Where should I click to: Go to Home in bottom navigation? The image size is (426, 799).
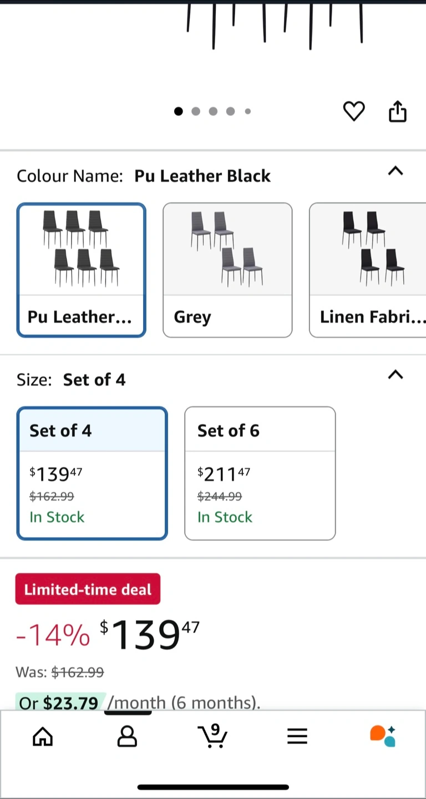tap(43, 736)
